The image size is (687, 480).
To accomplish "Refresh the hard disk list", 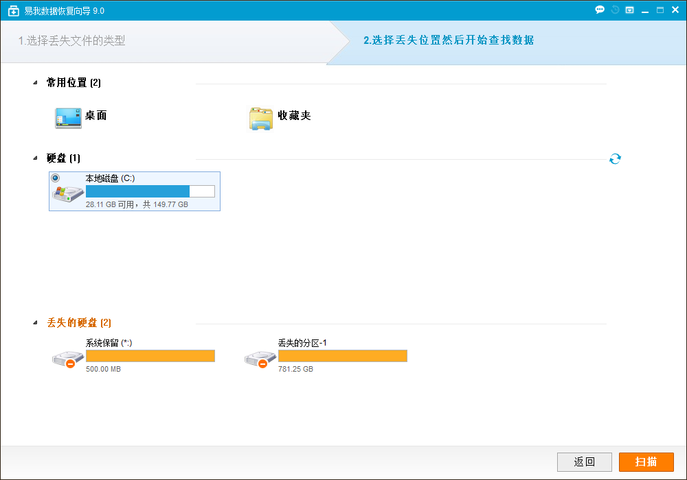I will click(x=615, y=158).
